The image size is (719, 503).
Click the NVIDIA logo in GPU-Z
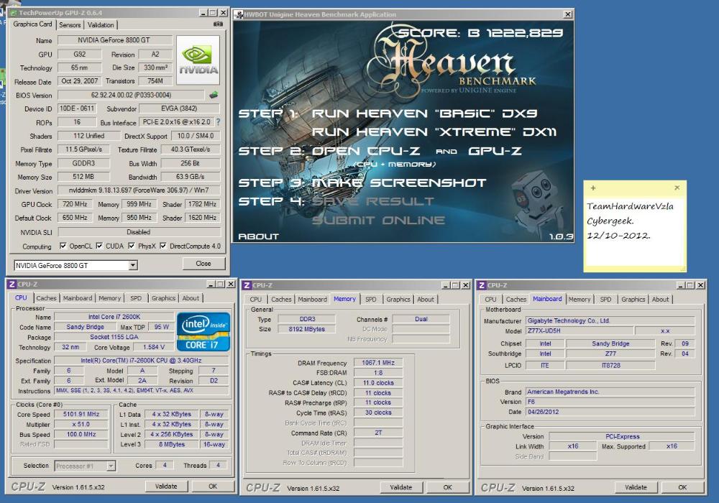click(198, 60)
